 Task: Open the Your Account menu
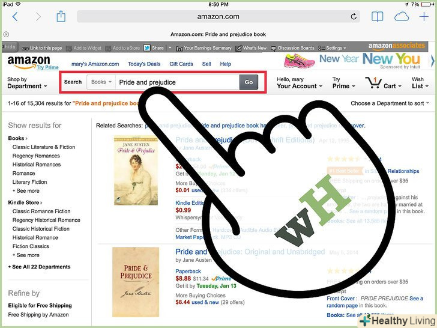pos(300,83)
